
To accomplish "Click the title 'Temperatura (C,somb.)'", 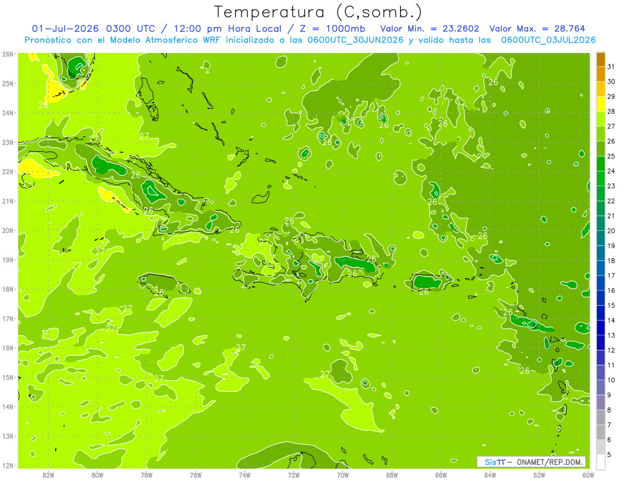I will click(x=318, y=12).
